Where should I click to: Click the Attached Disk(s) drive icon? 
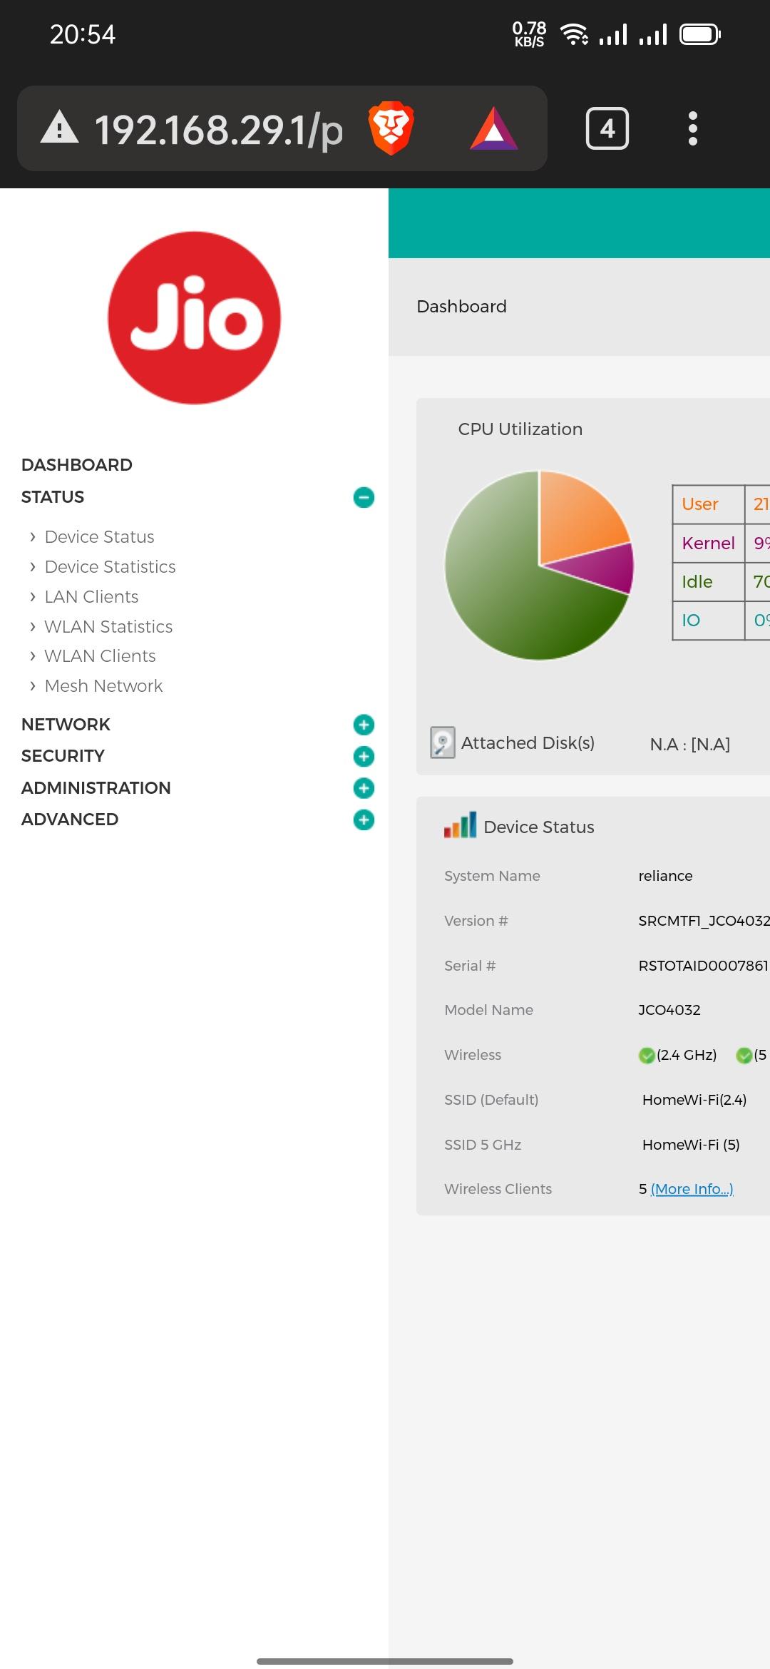pos(442,742)
